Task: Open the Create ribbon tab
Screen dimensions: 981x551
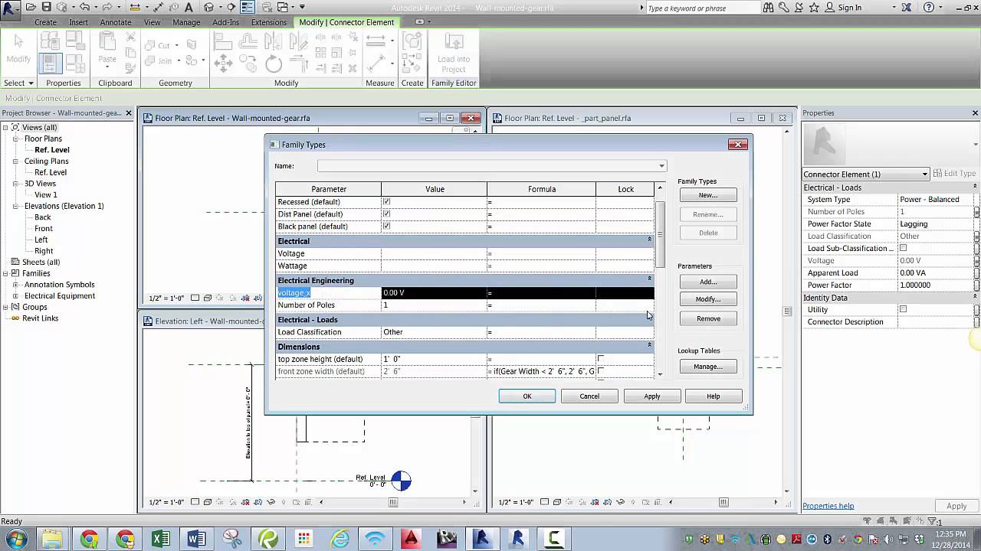Action: [45, 22]
